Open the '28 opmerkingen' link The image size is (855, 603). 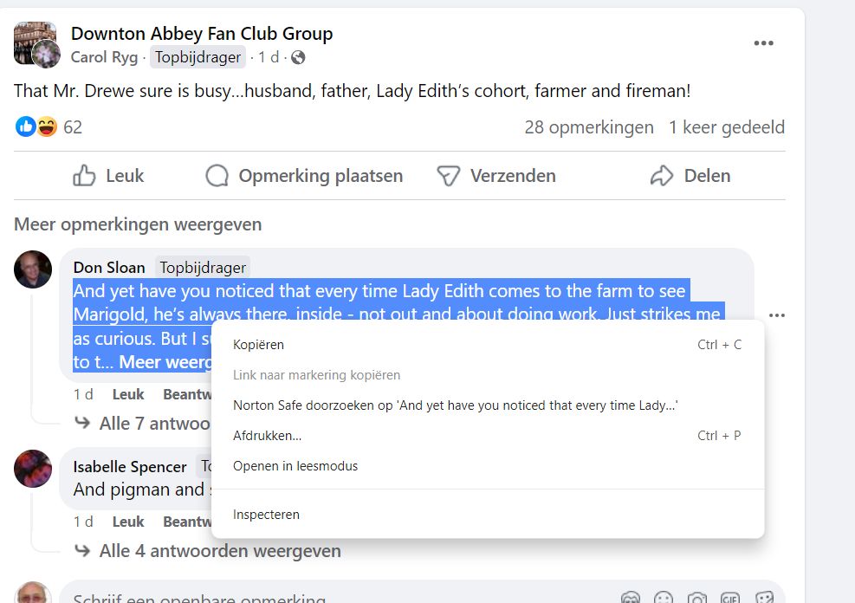point(589,127)
